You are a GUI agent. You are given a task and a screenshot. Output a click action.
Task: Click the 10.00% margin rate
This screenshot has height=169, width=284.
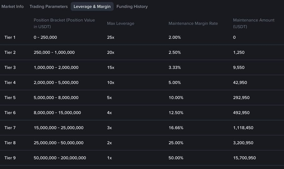[176, 98]
